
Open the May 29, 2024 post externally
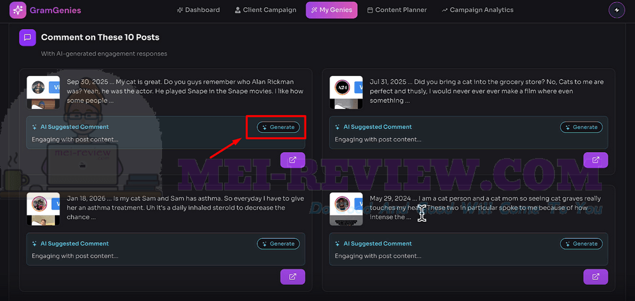click(595, 277)
